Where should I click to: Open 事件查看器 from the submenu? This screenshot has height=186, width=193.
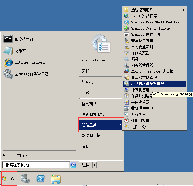pyautogui.click(x=140, y=102)
